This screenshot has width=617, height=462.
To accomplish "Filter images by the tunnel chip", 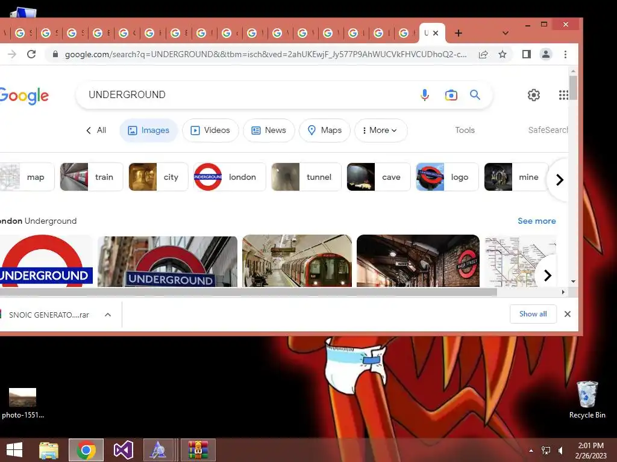I will coord(306,177).
